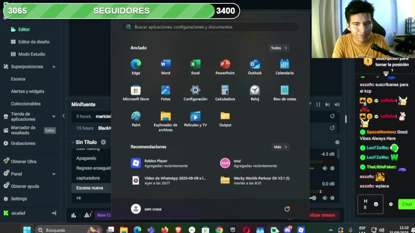Click the alert warning icon in bottom bar
This screenshot has width=415, height=233.
pos(87,215)
